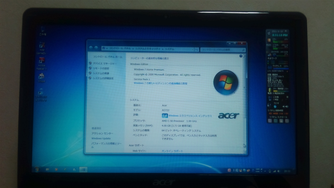Open the address bar history dropdown
Screen dimensions: 334x188
[192, 50]
